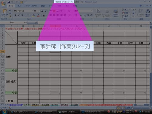Select the 第1週目 sheet tab
This screenshot has width=152, height=114.
36,105
